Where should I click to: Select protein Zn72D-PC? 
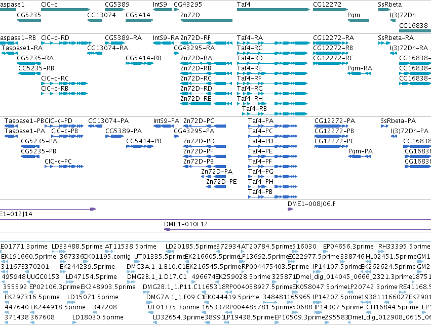point(205,126)
